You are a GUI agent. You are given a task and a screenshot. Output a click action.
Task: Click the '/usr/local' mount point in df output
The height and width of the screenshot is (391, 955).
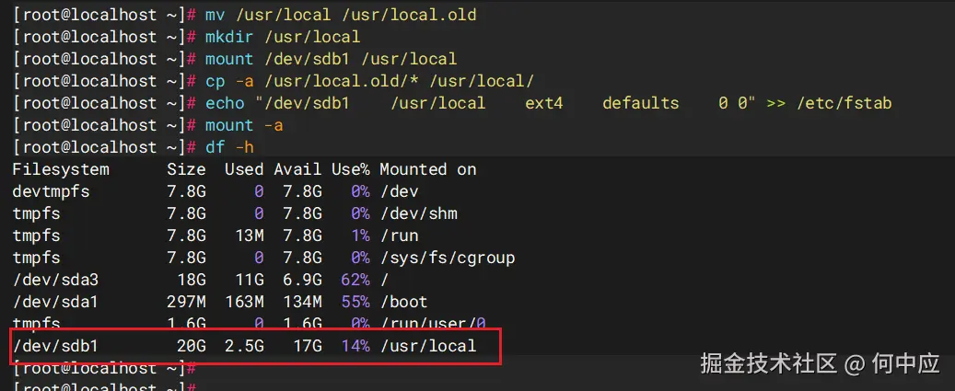point(427,346)
